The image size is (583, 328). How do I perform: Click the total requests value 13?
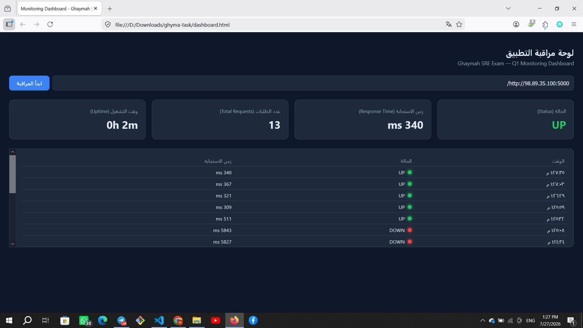(x=274, y=125)
